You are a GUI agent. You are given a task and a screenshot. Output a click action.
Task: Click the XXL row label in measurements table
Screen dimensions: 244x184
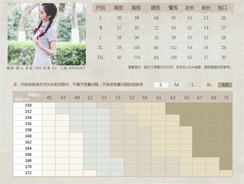pyautogui.click(x=101, y=57)
